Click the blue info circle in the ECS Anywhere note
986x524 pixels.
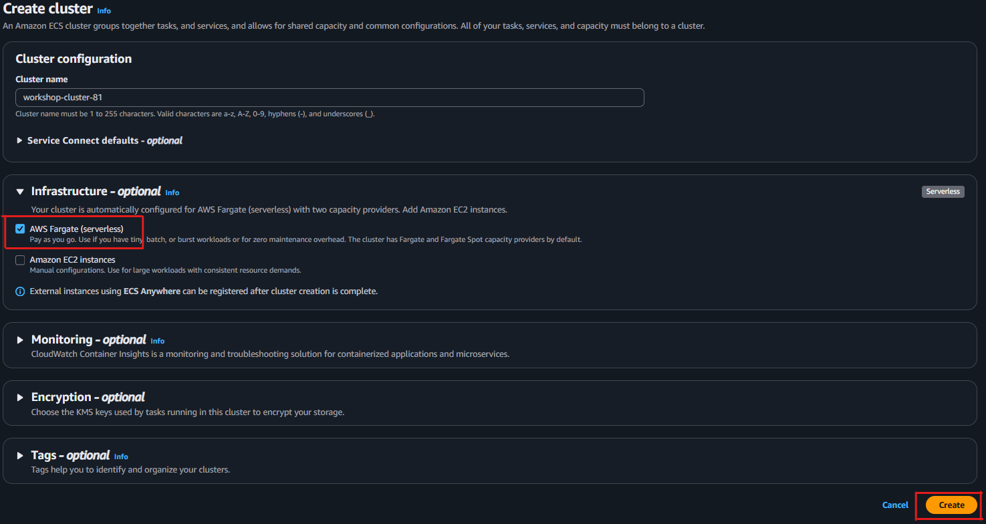19,291
